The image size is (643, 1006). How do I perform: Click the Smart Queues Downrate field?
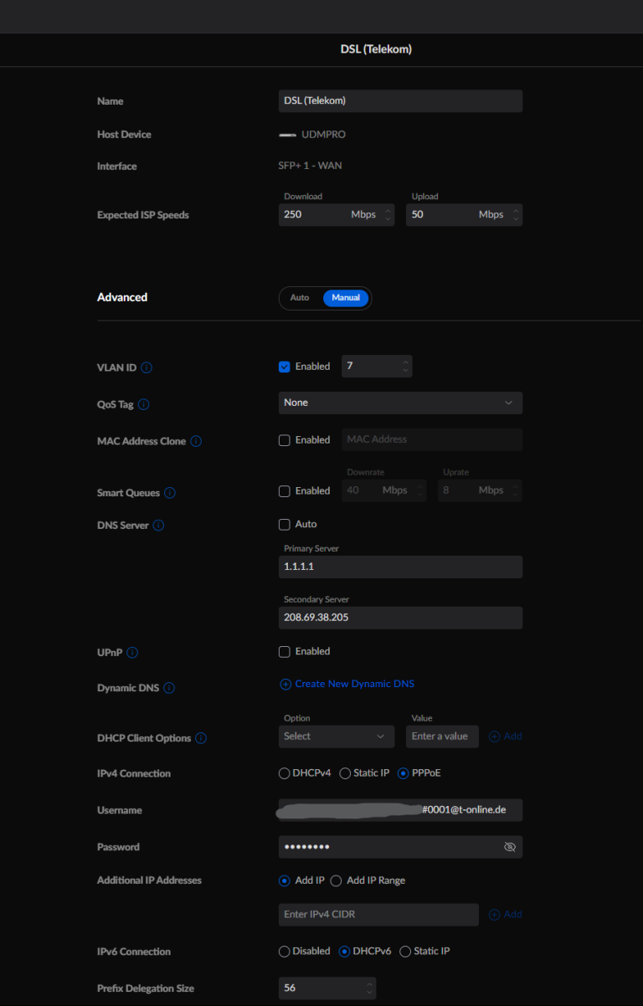pos(384,490)
